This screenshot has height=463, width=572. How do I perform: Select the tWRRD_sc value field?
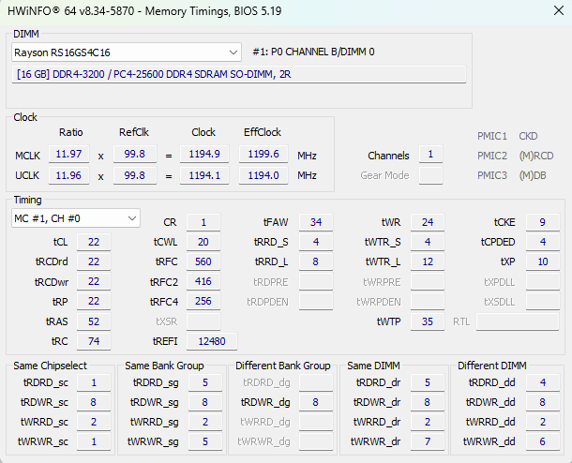tap(94, 422)
